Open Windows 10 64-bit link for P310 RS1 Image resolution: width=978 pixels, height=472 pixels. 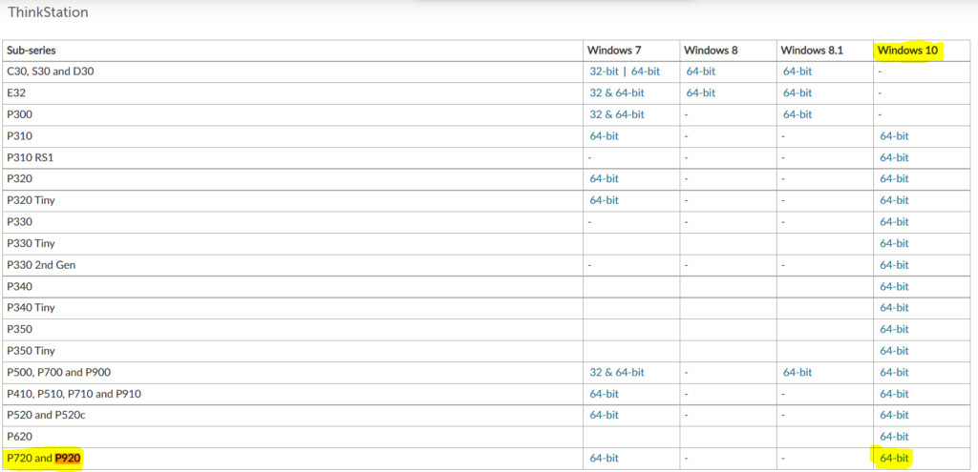click(x=894, y=157)
